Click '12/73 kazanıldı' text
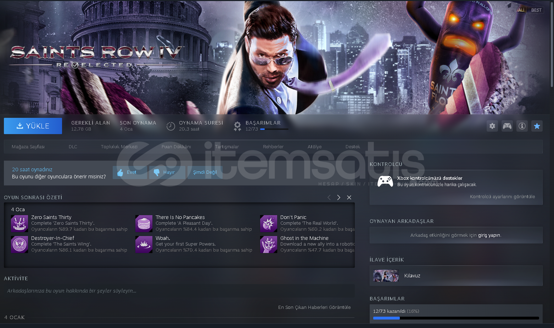 [389, 311]
